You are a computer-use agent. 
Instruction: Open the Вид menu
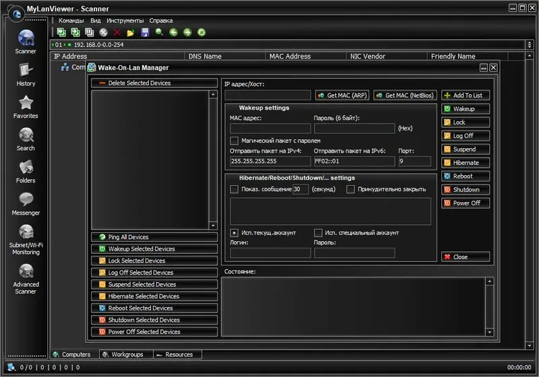(96, 21)
